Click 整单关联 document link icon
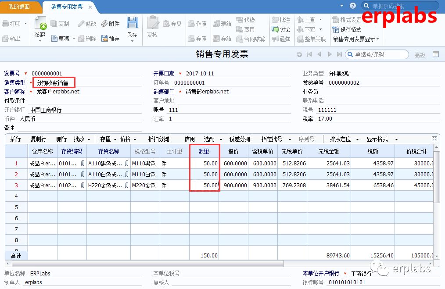This screenshot has height=289, width=445. click(300, 39)
